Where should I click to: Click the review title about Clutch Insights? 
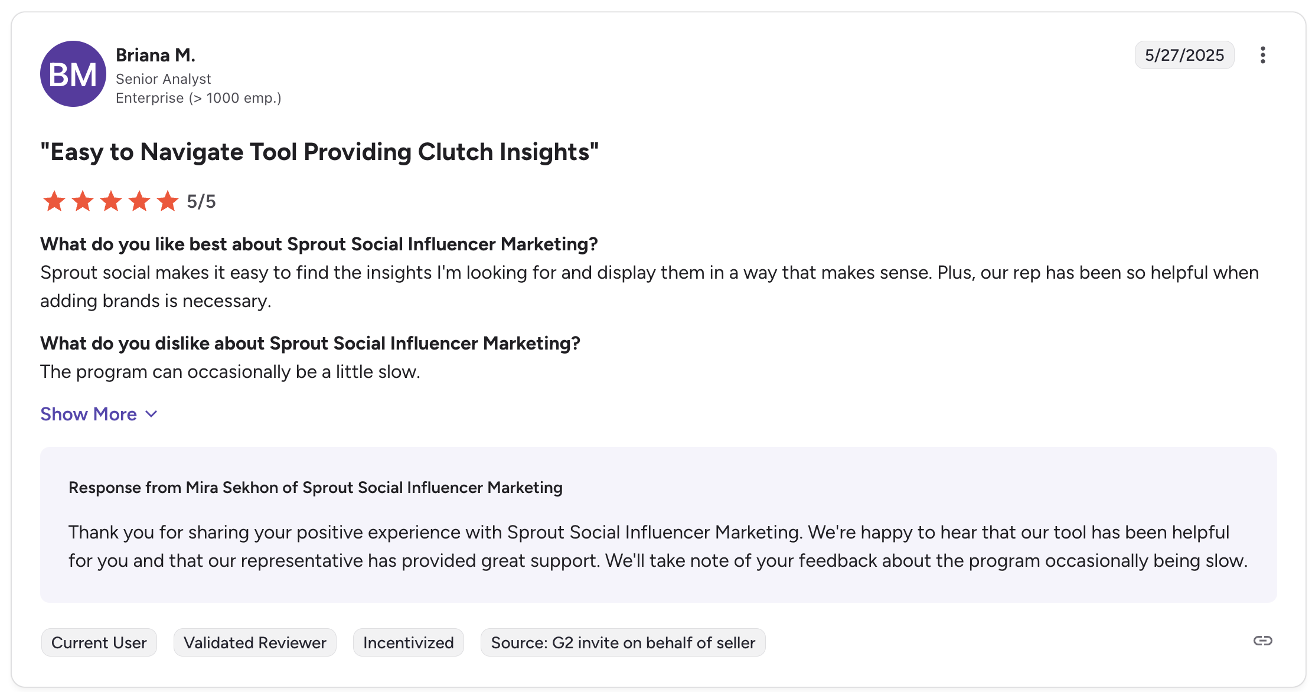pyautogui.click(x=319, y=152)
